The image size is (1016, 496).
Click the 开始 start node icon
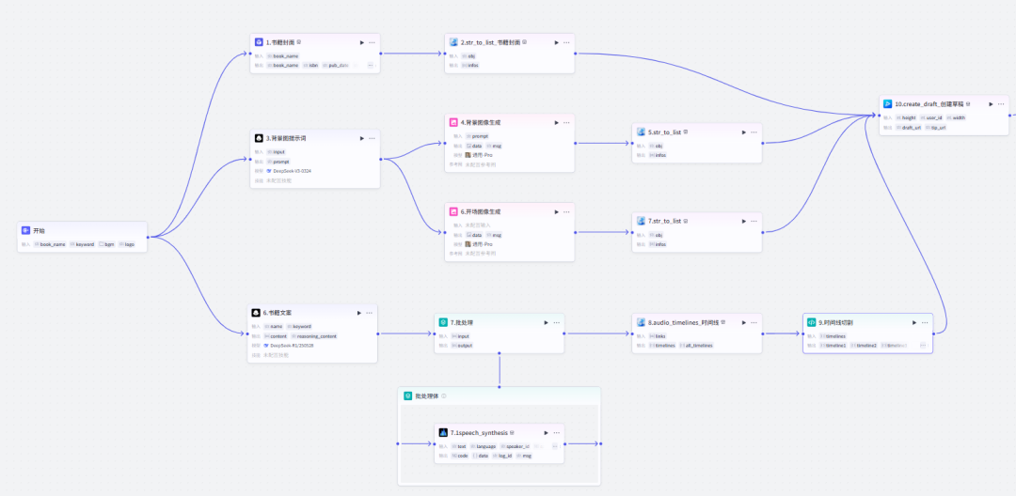(x=26, y=230)
